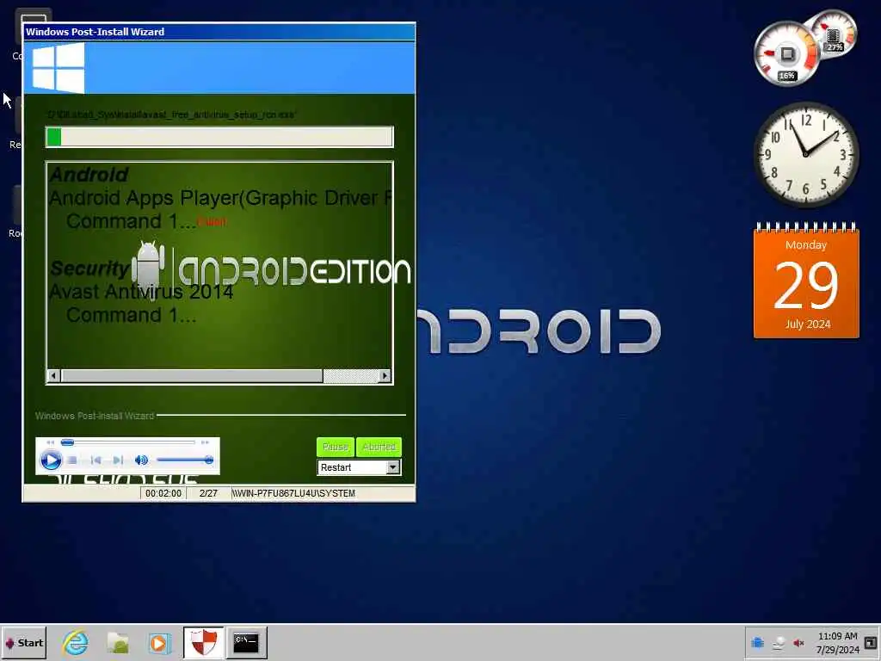Click the install list left scroll arrow
The height and width of the screenshot is (661, 881).
(x=54, y=376)
